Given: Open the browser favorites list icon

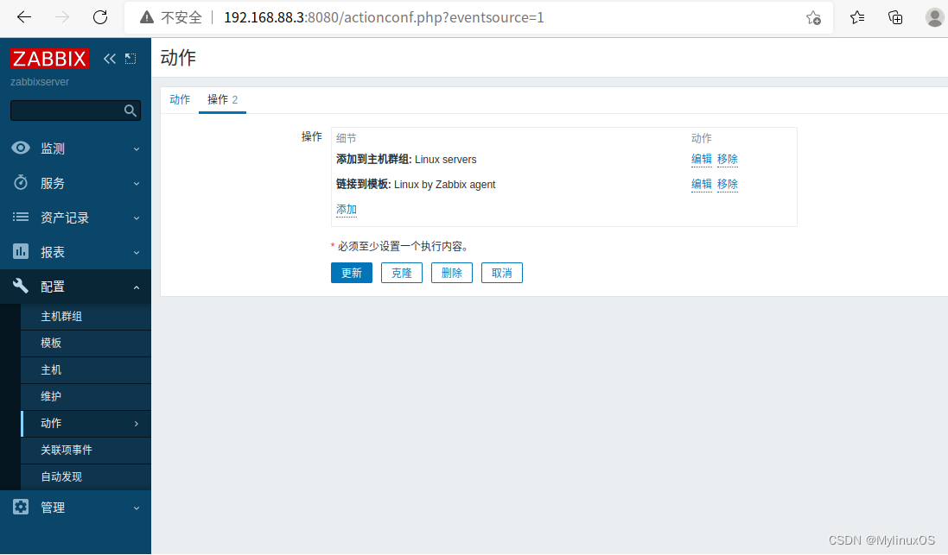Looking at the screenshot, I should 856,17.
